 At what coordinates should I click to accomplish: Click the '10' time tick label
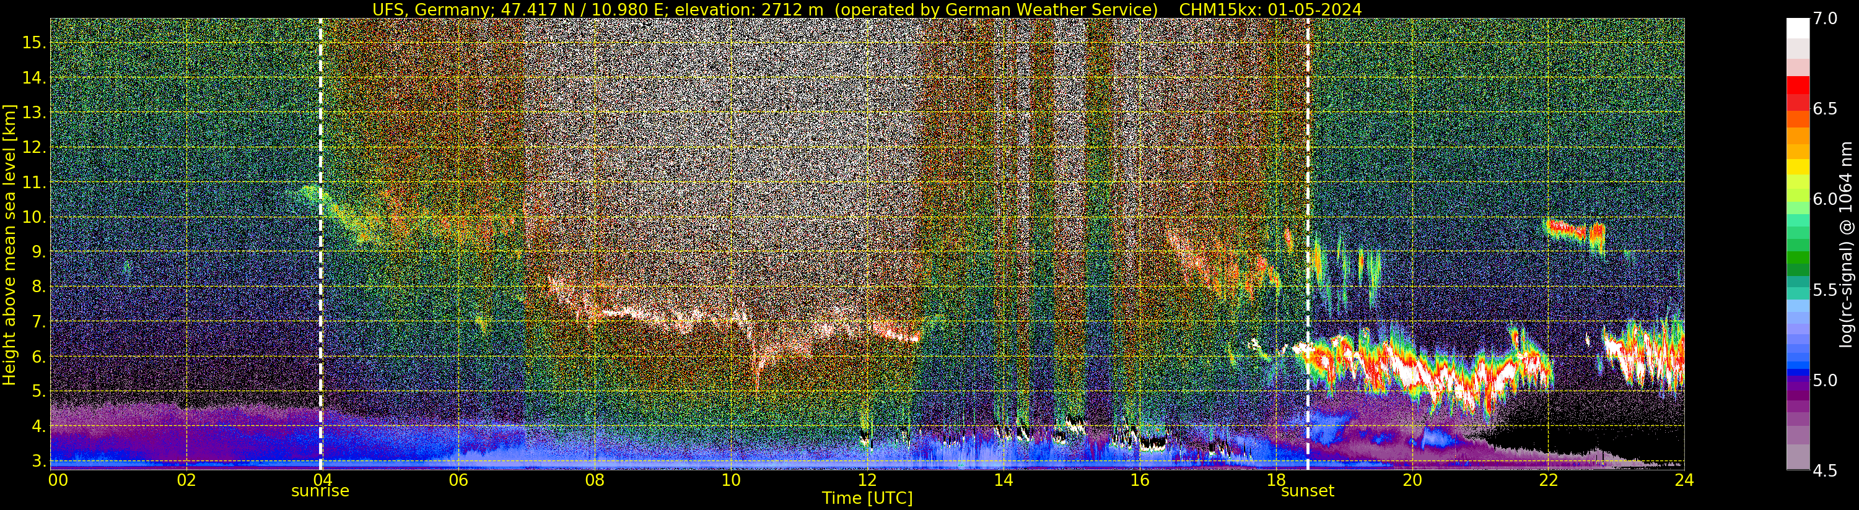(x=731, y=480)
